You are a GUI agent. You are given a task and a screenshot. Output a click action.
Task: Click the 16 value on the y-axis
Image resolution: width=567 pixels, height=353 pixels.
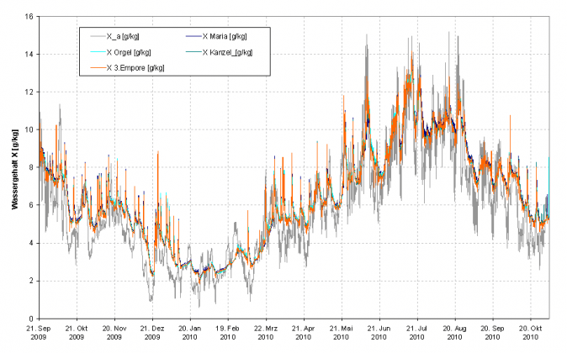point(28,17)
